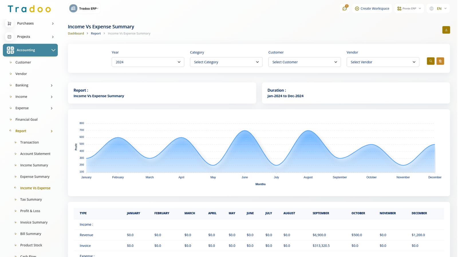Open the chat messages icon
The width and height of the screenshot is (458, 257).
coord(345,9)
